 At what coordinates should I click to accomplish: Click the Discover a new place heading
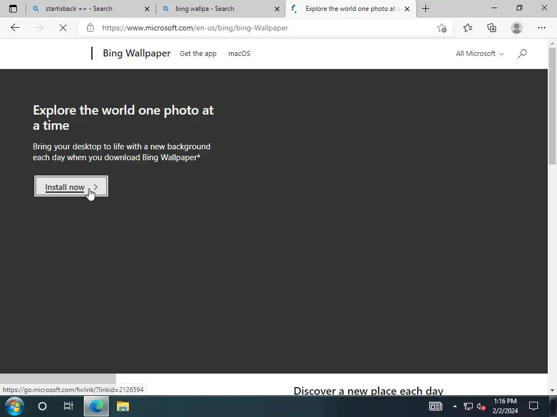(368, 390)
